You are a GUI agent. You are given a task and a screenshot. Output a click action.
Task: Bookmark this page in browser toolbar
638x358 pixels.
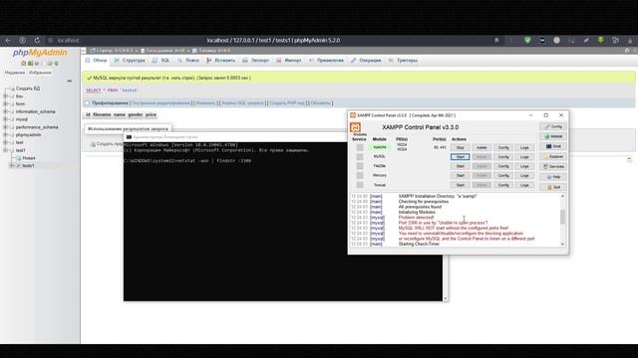point(496,40)
